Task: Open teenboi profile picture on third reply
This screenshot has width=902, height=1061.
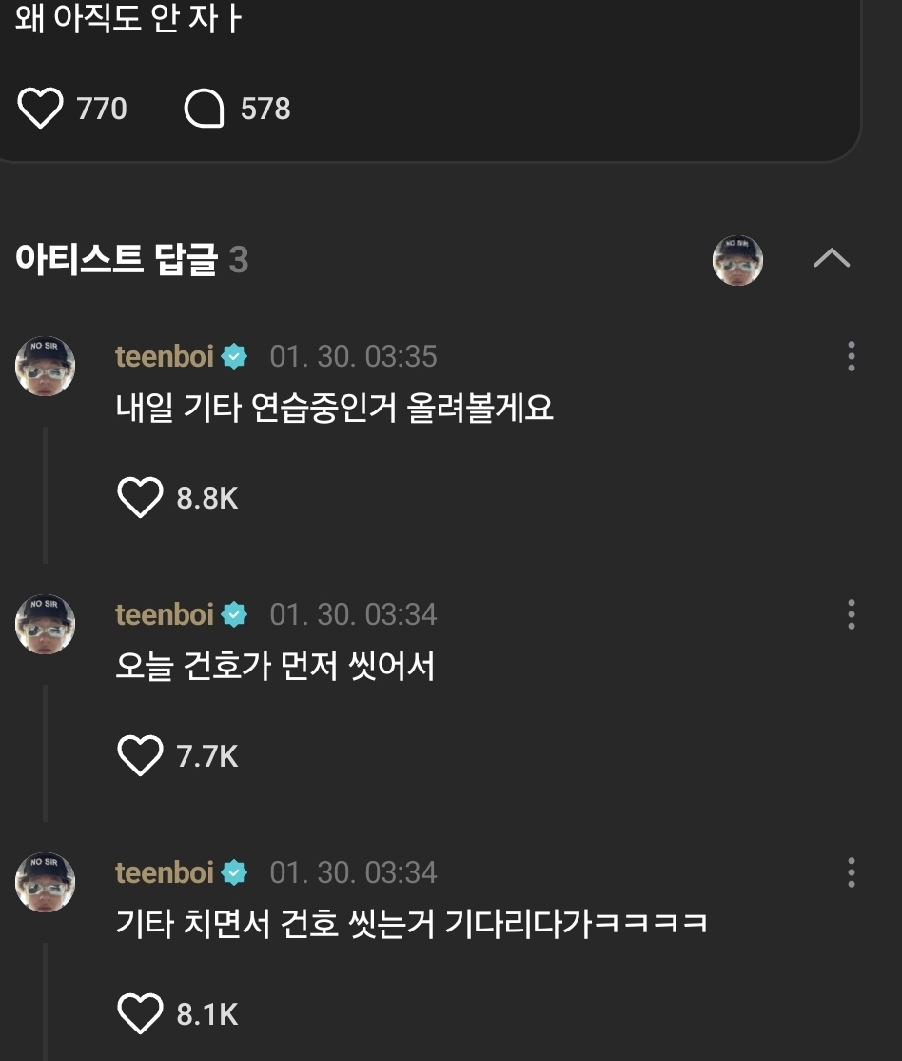Action: point(46,882)
